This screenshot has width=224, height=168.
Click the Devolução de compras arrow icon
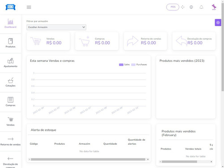tap(181, 41)
